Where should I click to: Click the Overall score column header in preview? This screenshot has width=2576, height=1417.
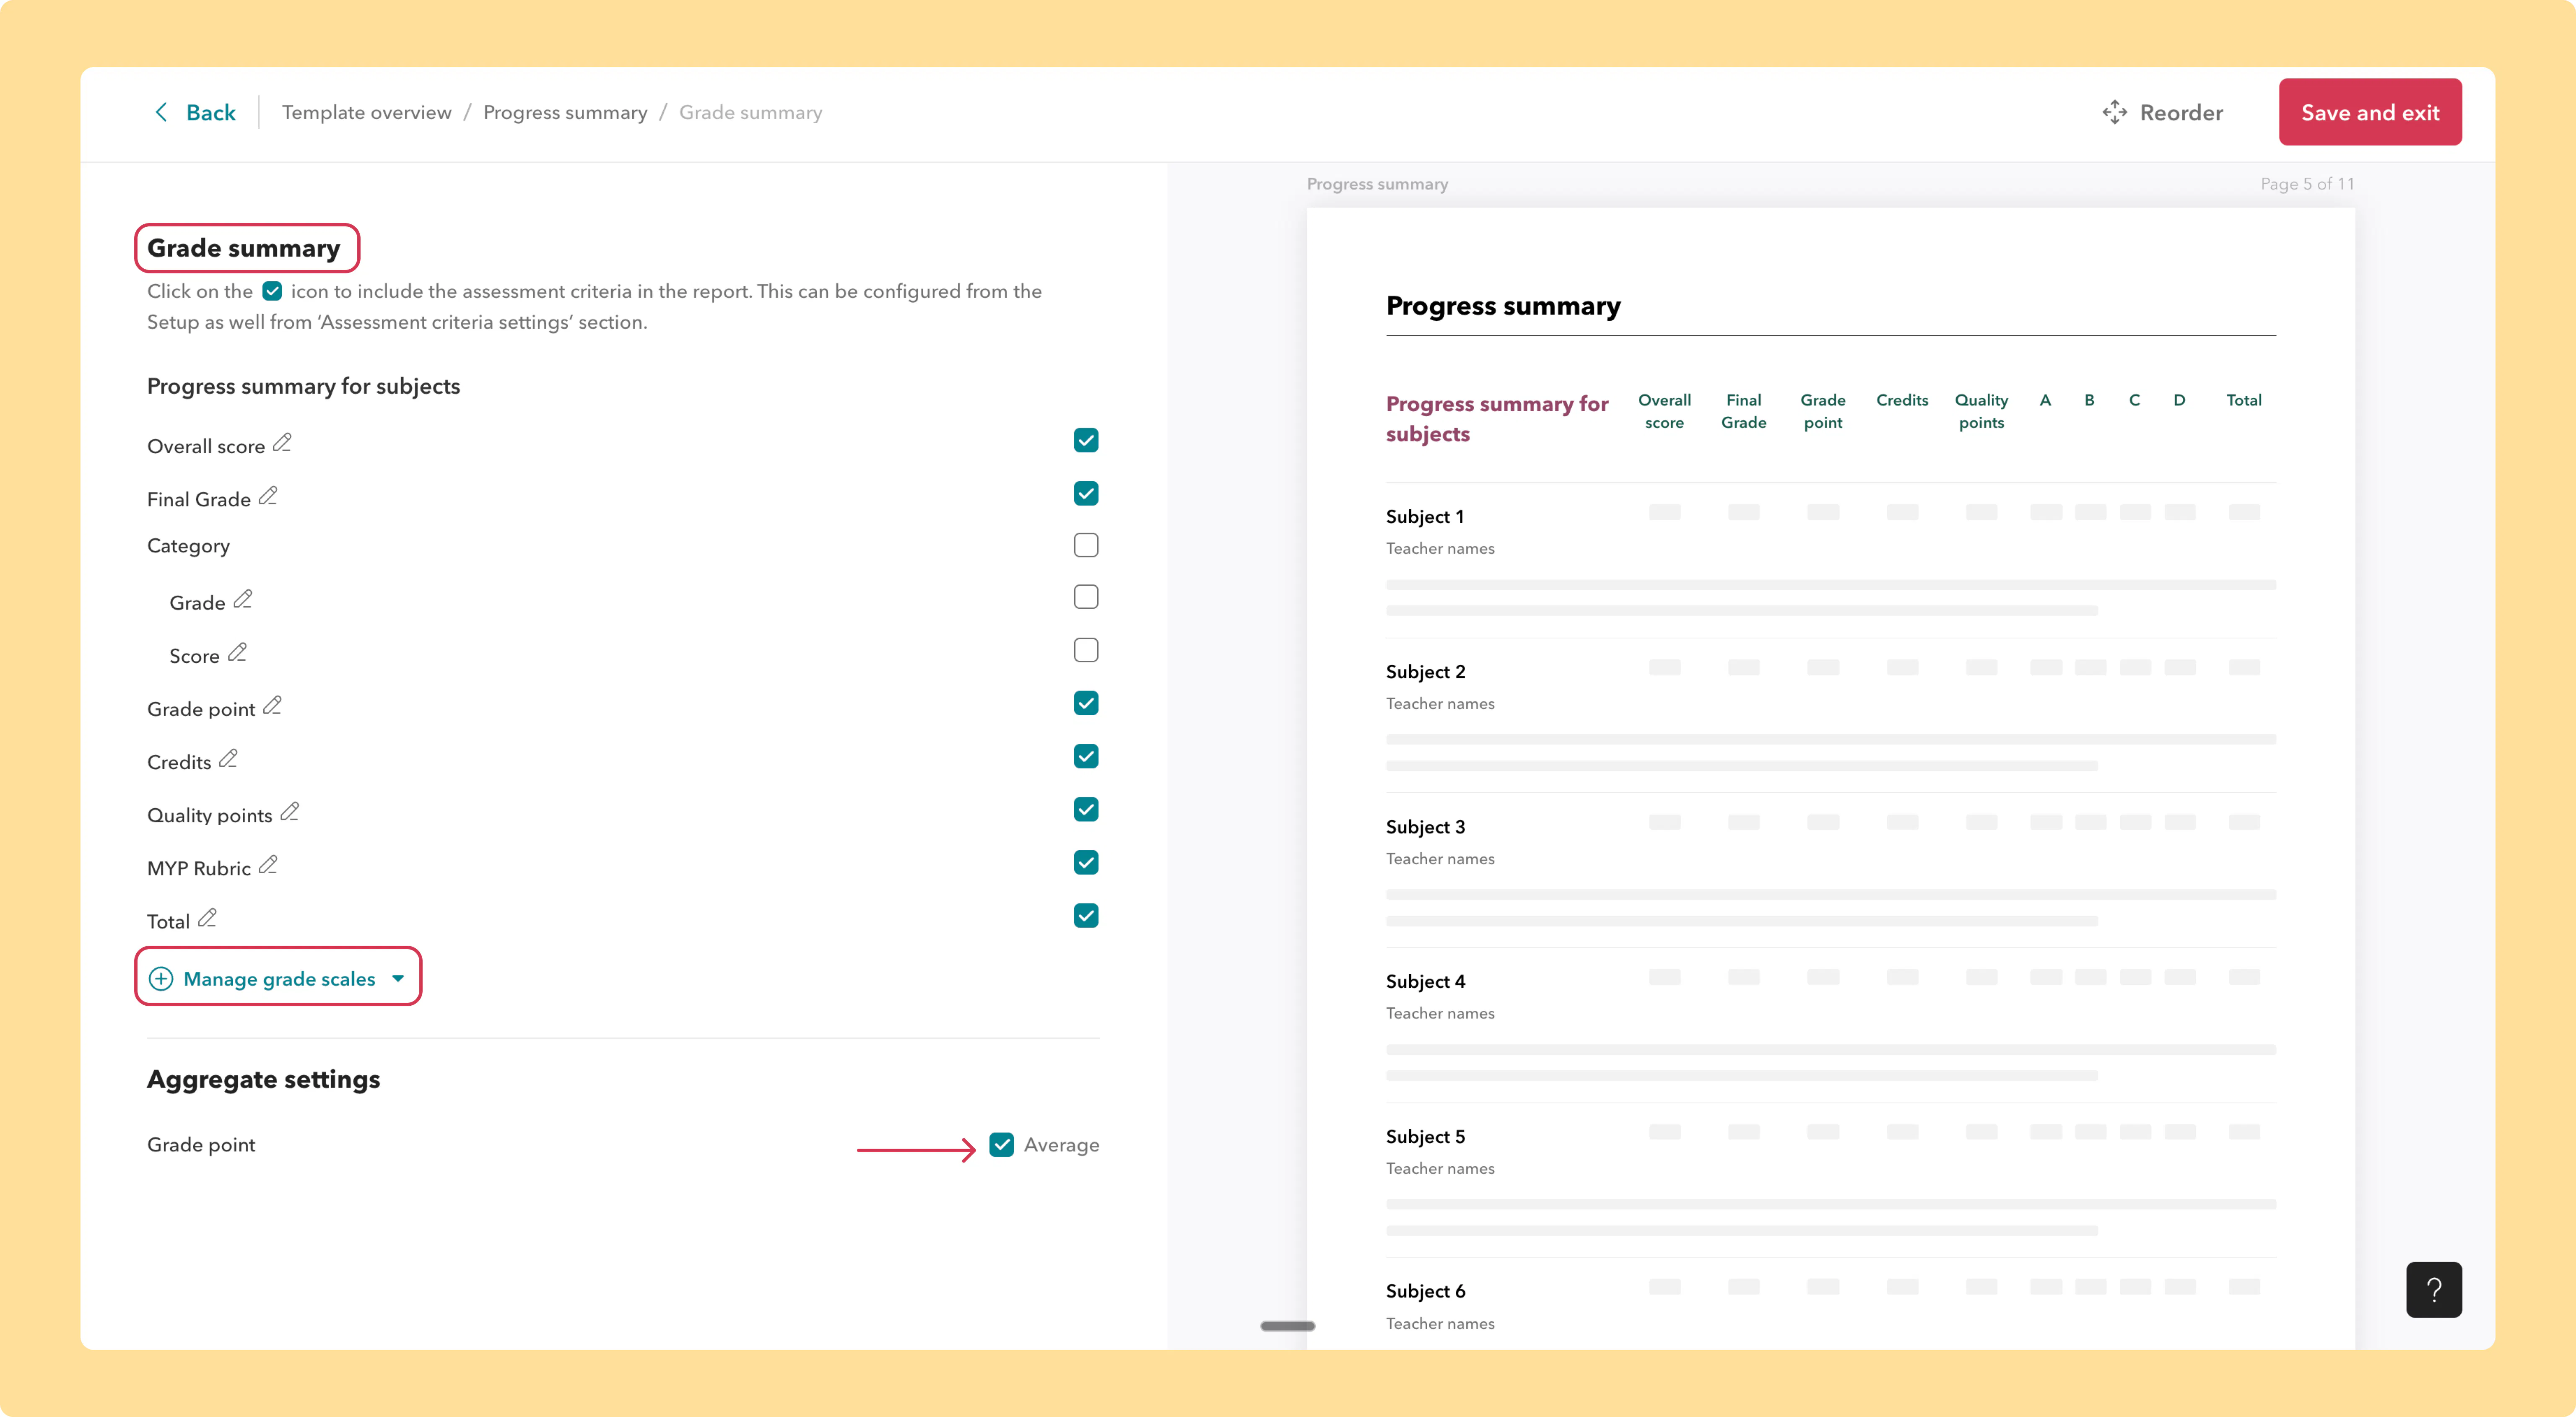point(1664,411)
